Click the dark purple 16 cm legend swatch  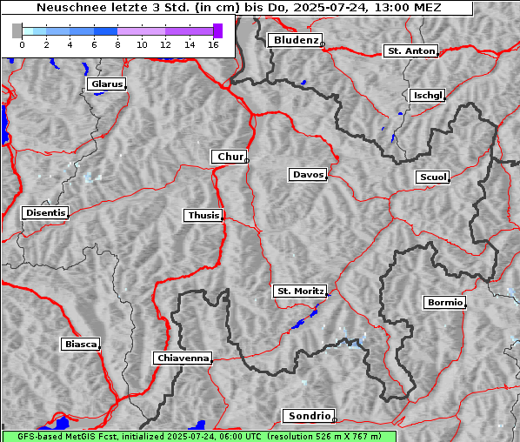tap(217, 30)
